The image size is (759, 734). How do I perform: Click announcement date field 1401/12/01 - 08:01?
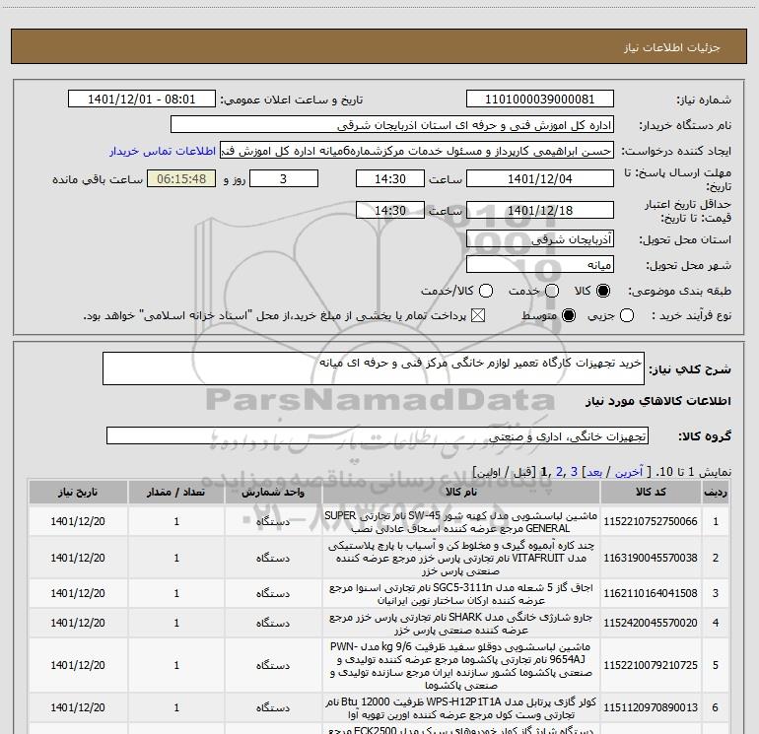tap(142, 100)
